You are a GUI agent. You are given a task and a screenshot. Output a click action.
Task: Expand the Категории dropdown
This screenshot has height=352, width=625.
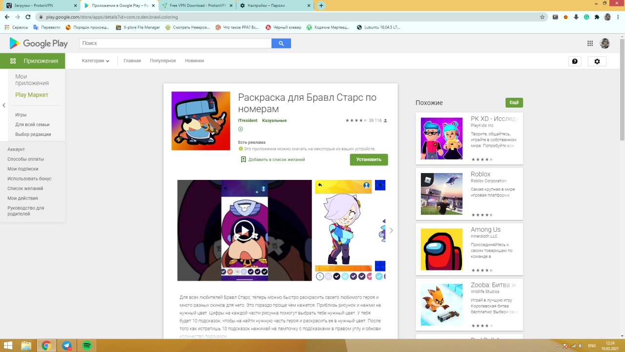(96, 61)
